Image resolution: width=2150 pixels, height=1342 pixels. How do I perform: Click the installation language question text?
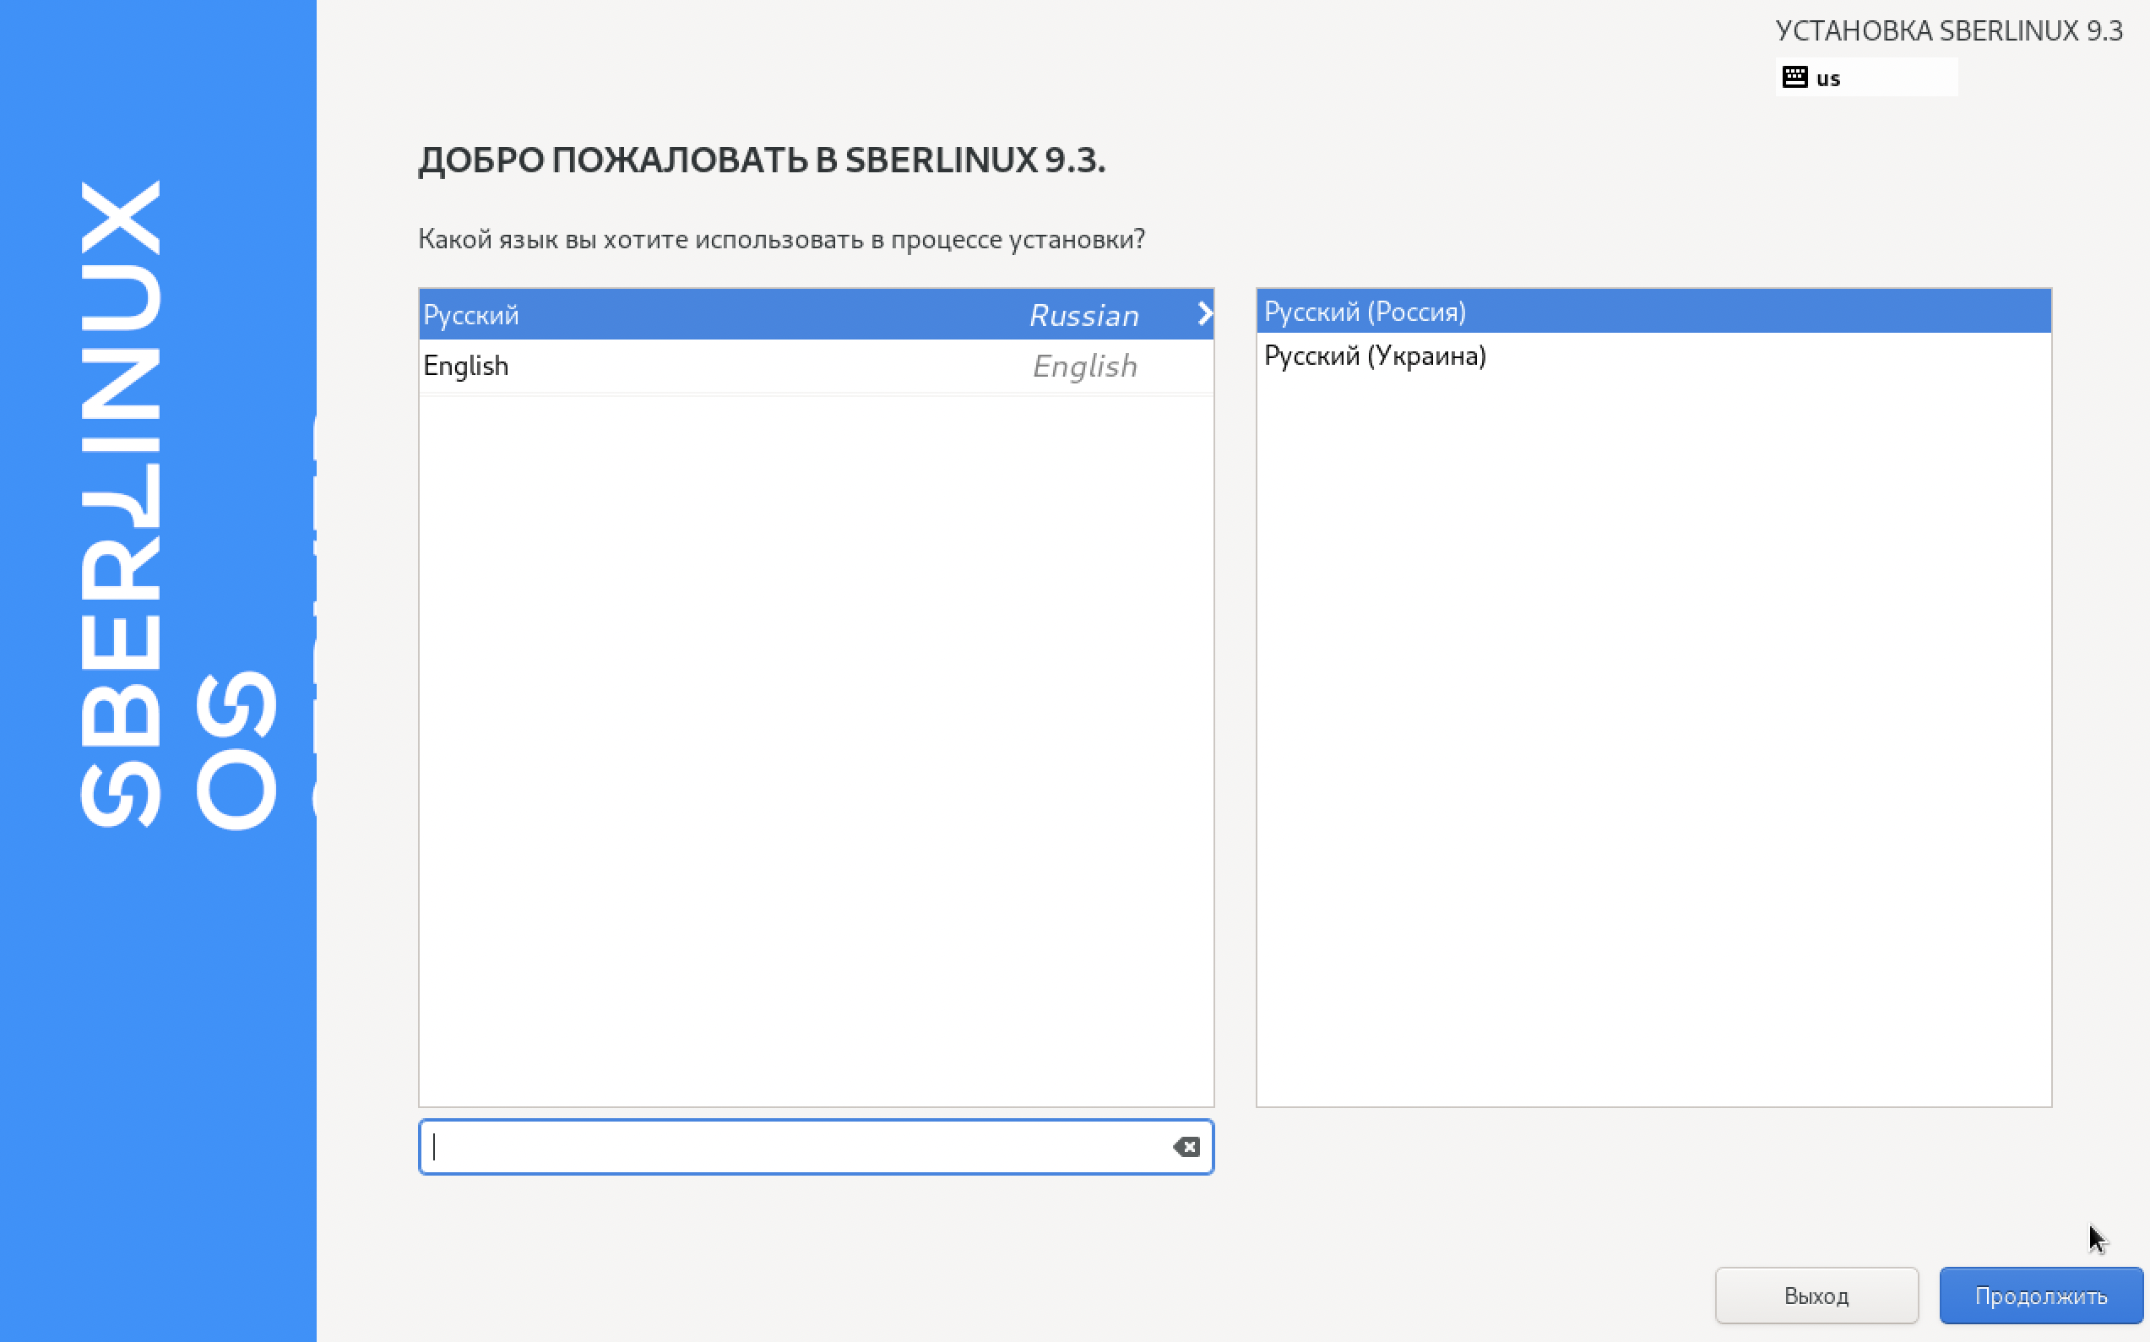pos(781,239)
